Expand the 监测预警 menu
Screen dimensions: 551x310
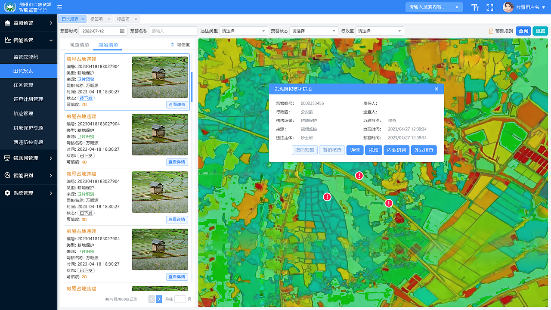pos(51,23)
